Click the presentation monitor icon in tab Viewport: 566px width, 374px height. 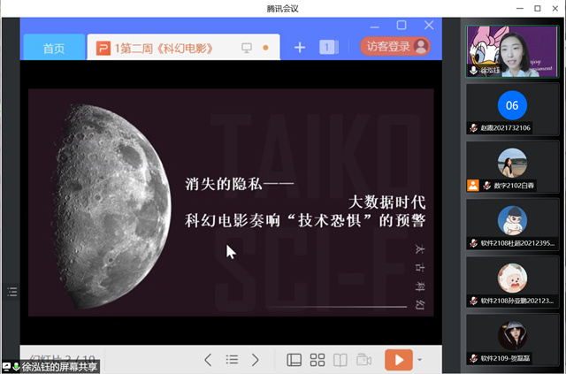(x=247, y=48)
